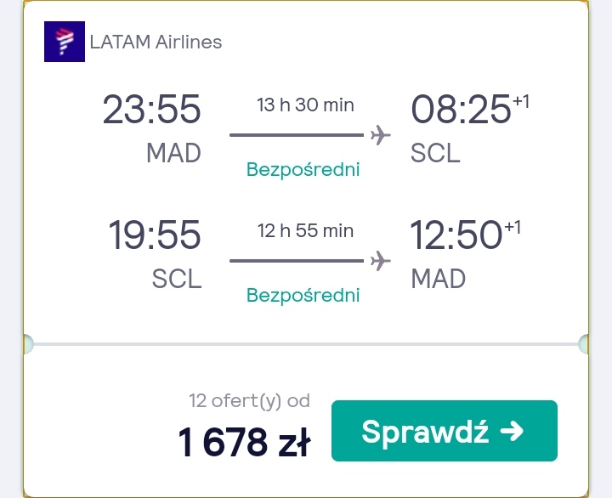The width and height of the screenshot is (612, 498).
Task: Select the 23:55 departure time
Action: [x=152, y=109]
